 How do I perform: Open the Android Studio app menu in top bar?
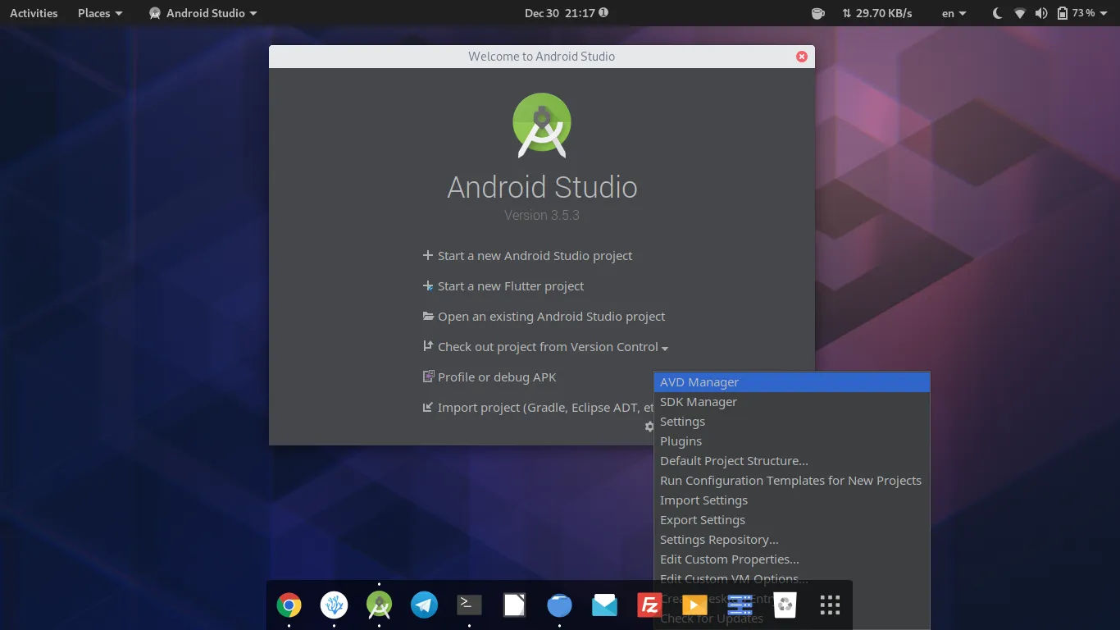[203, 13]
